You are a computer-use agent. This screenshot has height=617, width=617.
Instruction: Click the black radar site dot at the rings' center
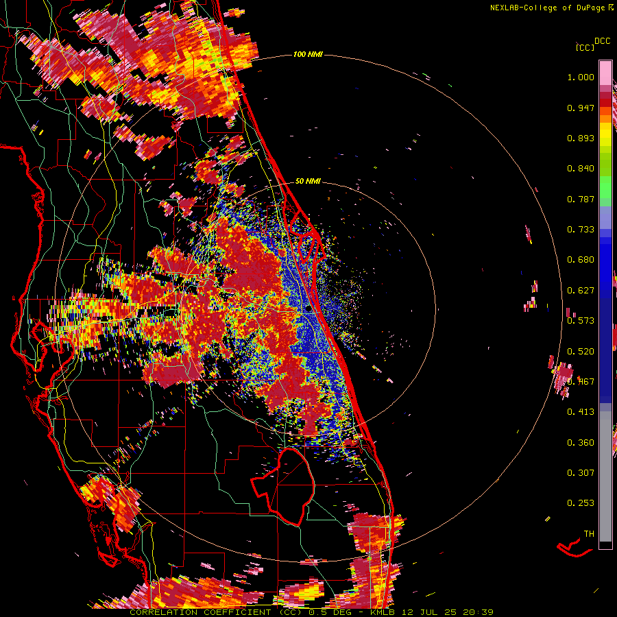pos(308,309)
